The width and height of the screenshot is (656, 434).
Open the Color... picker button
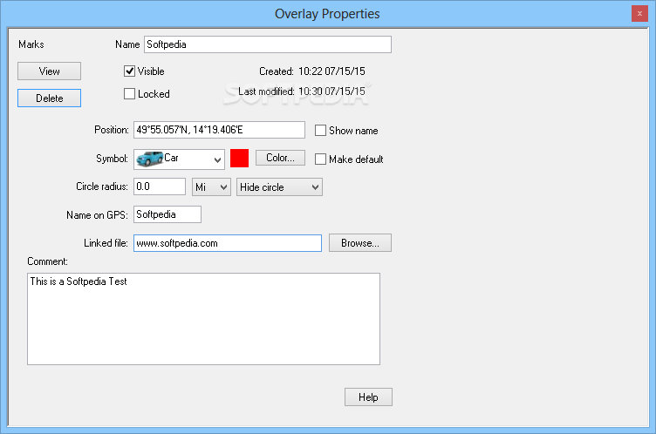[280, 158]
